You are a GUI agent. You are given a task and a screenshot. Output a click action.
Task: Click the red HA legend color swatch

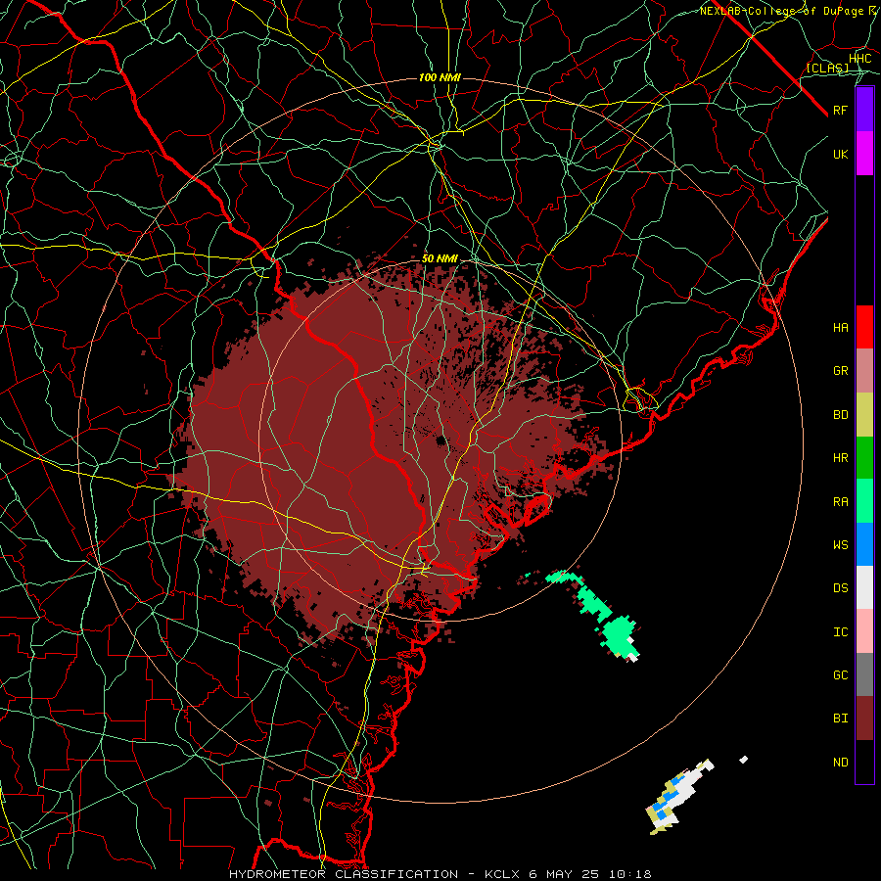864,327
